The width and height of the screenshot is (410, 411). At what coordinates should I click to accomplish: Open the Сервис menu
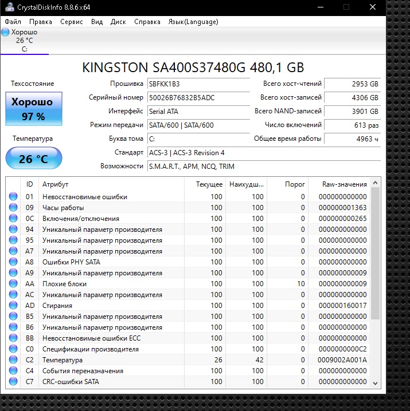(72, 22)
